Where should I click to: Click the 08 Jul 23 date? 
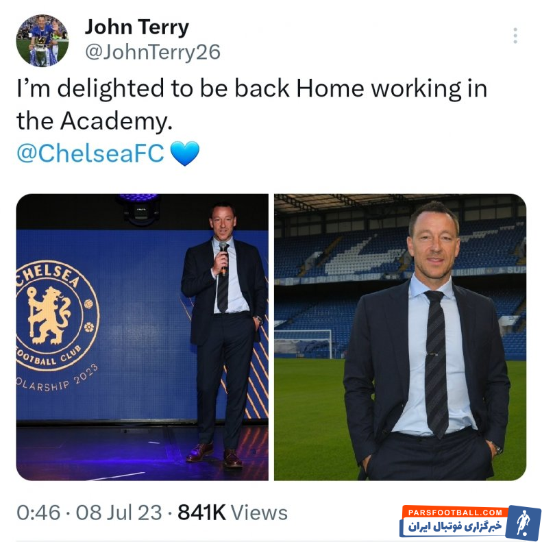click(x=119, y=513)
